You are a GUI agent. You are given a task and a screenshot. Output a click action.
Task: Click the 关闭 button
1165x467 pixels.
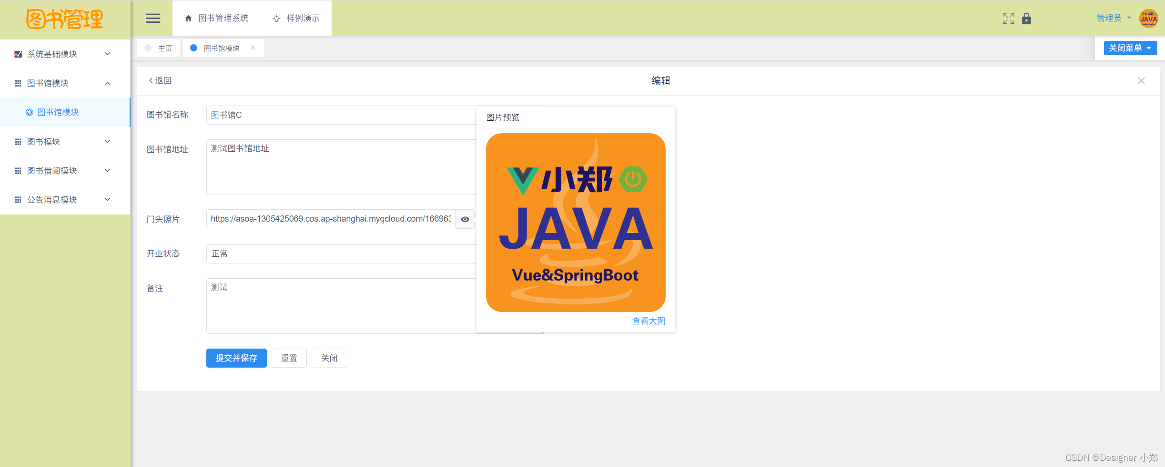tap(329, 358)
